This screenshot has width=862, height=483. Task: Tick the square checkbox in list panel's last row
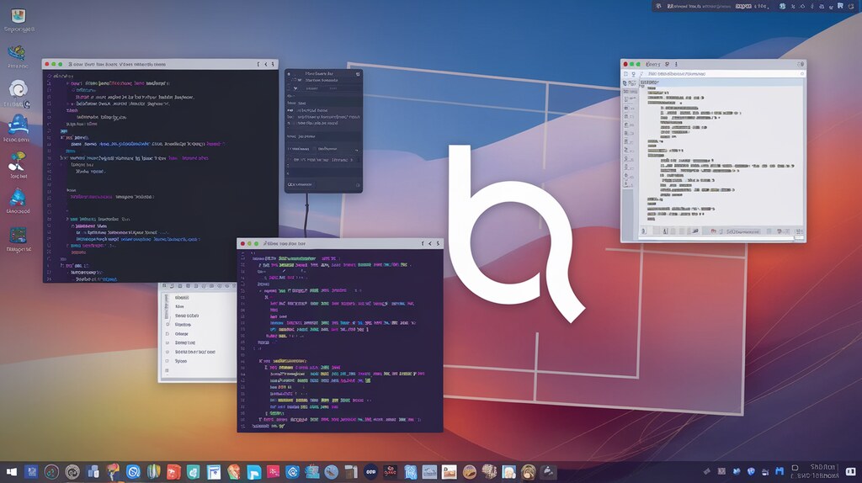point(168,361)
